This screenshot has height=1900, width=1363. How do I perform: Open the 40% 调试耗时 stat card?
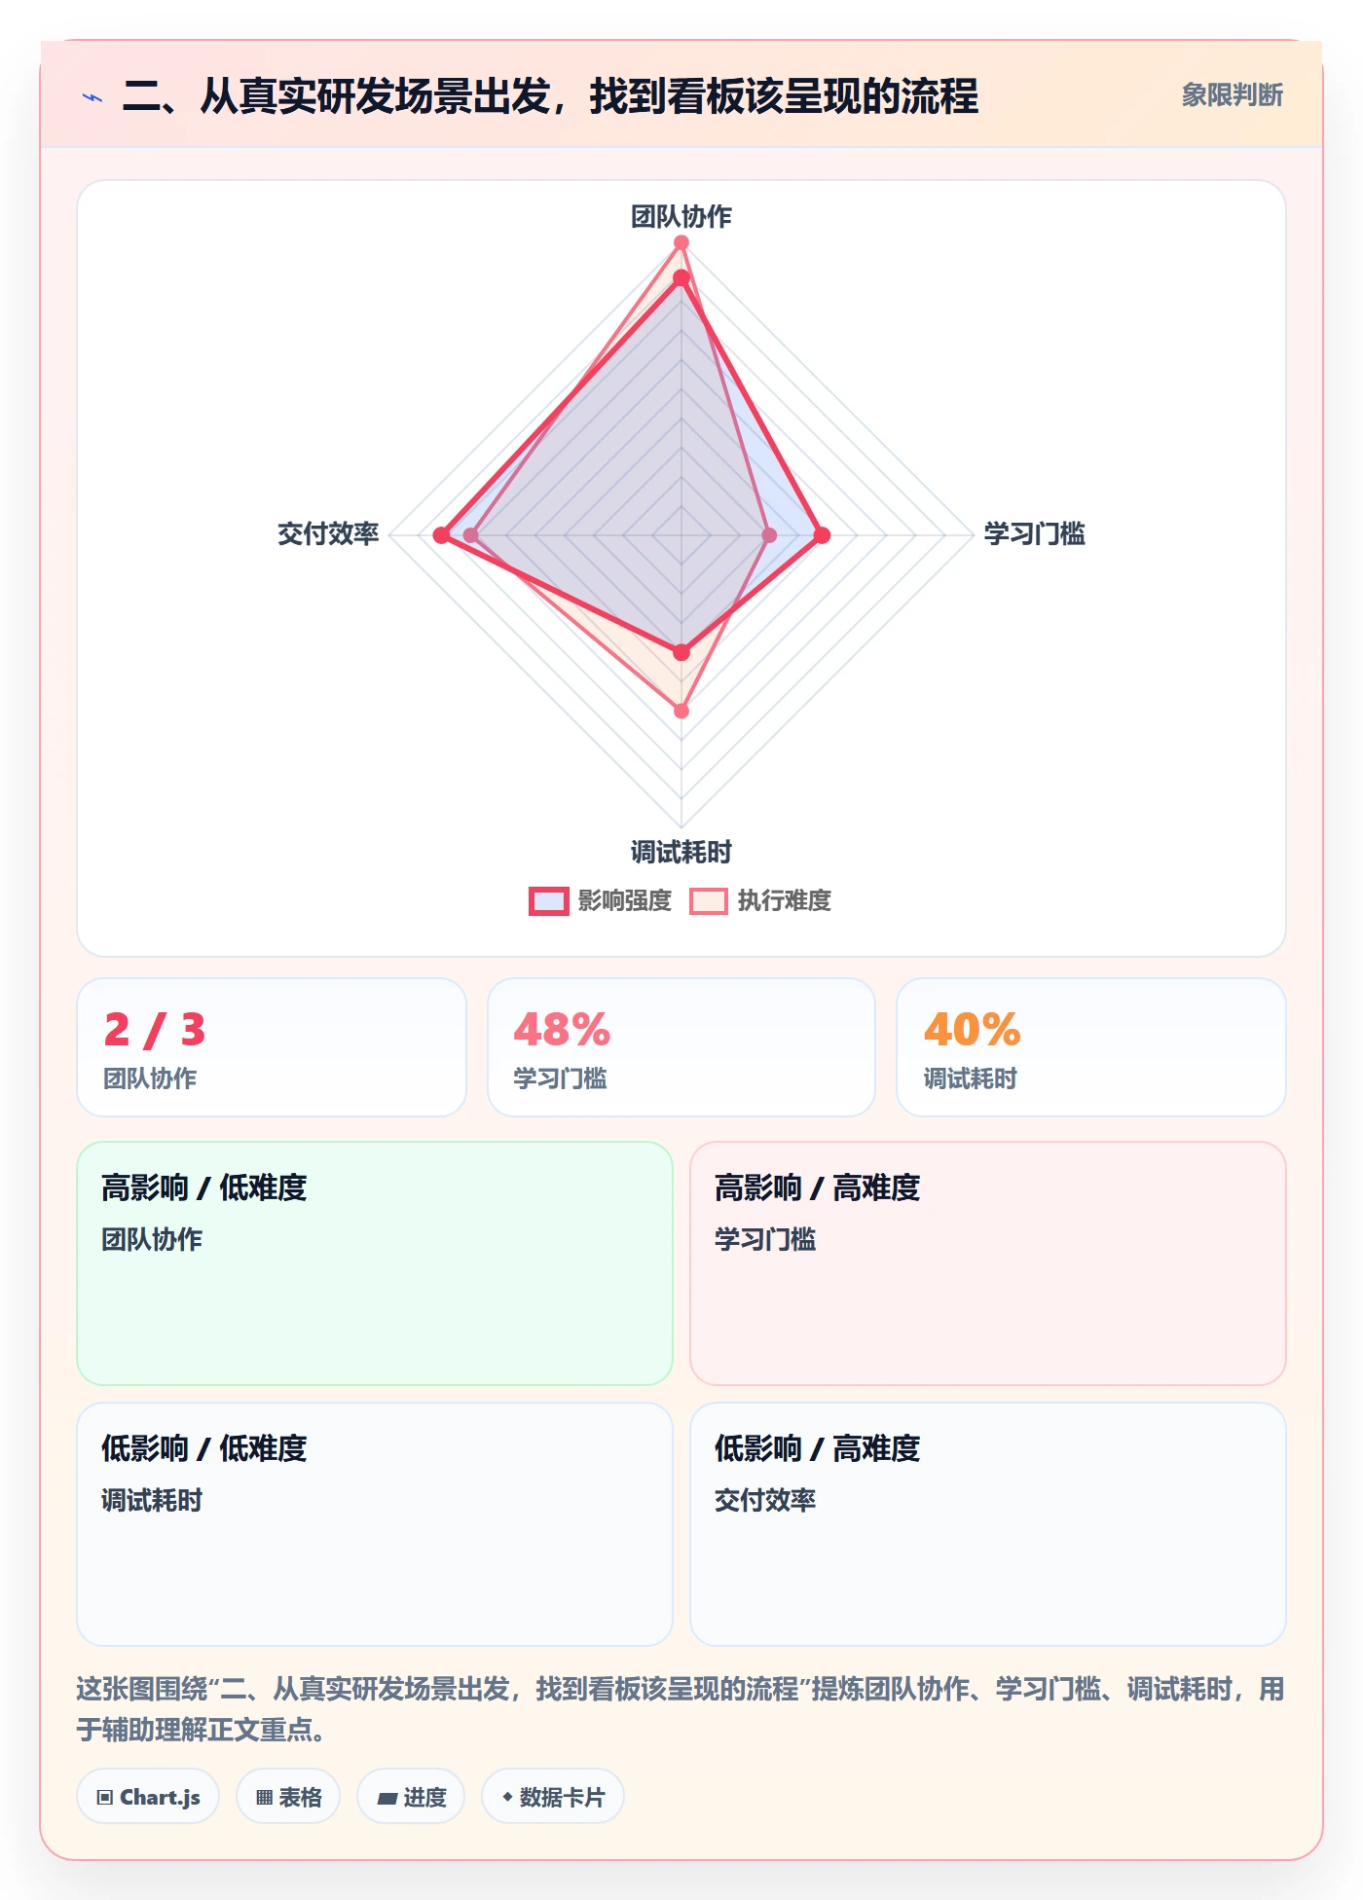coord(1091,1047)
